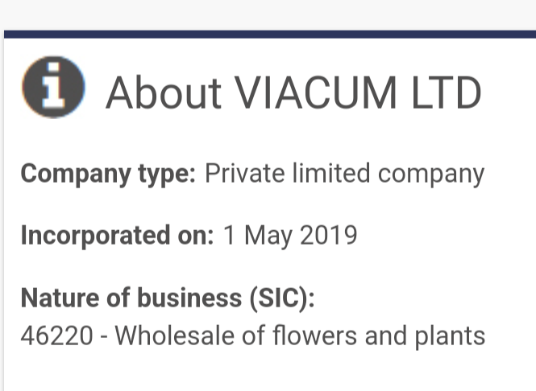Click the word business in SIC label
This screenshot has width=536, height=391.
[x=189, y=298]
